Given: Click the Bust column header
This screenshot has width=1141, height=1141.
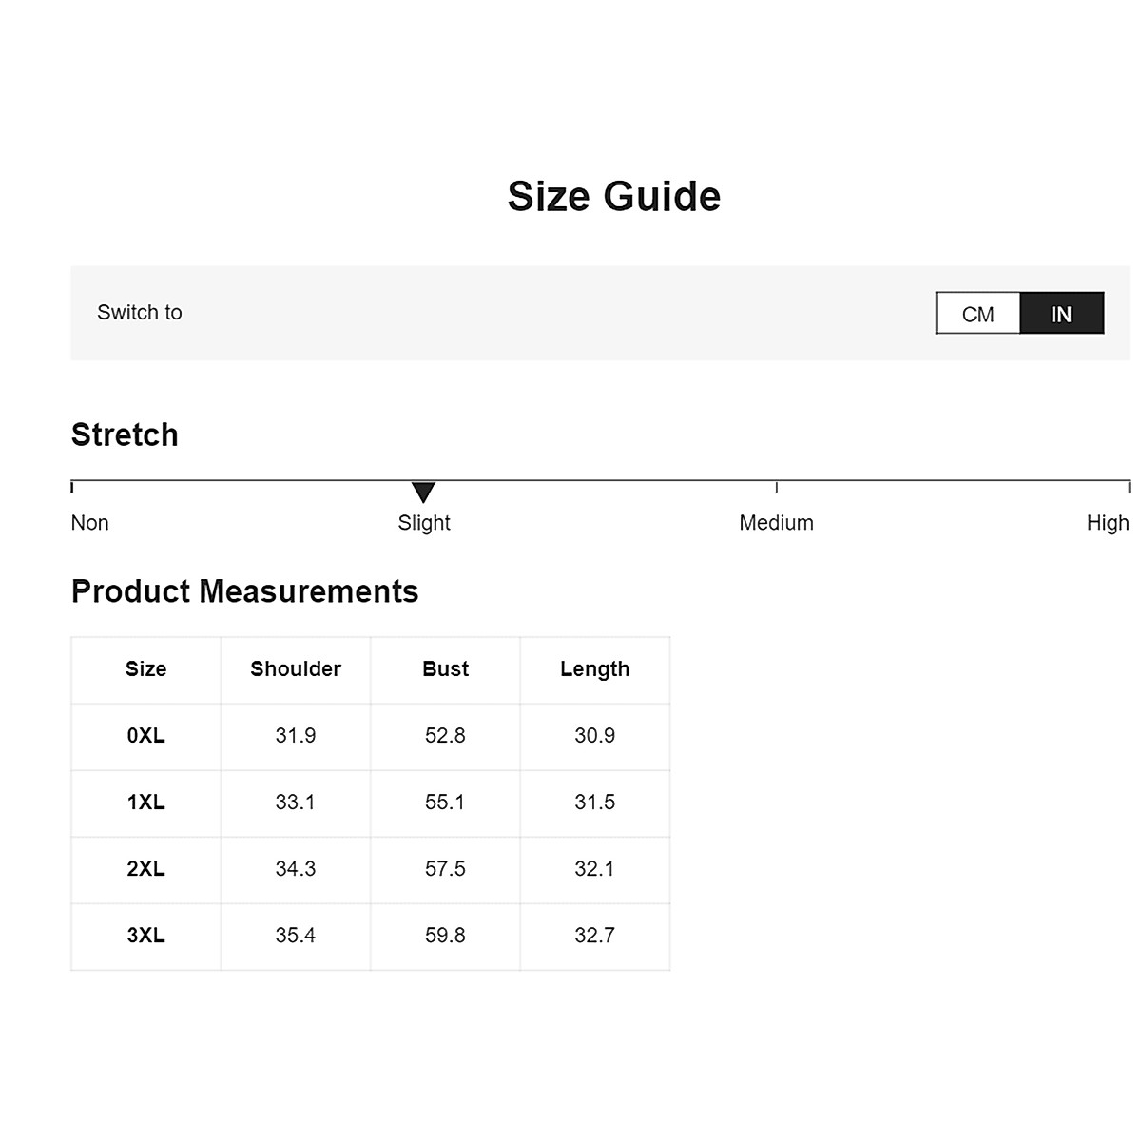Looking at the screenshot, I should (445, 669).
